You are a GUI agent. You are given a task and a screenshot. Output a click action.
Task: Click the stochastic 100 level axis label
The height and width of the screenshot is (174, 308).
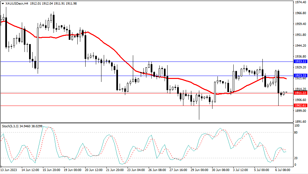[x=297, y=126]
